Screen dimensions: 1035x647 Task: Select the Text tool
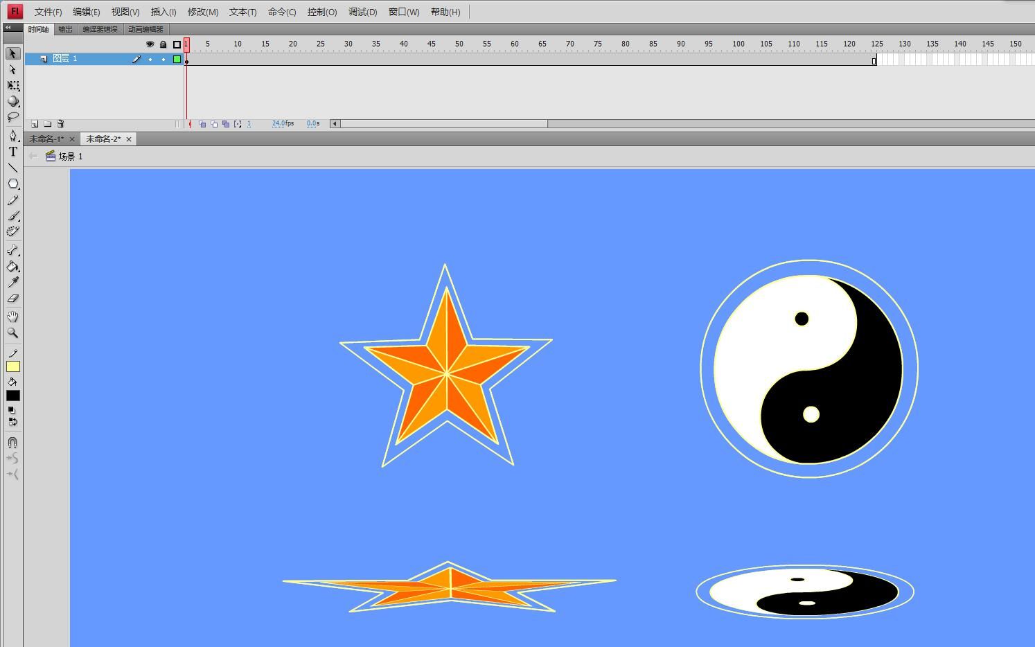[x=12, y=152]
